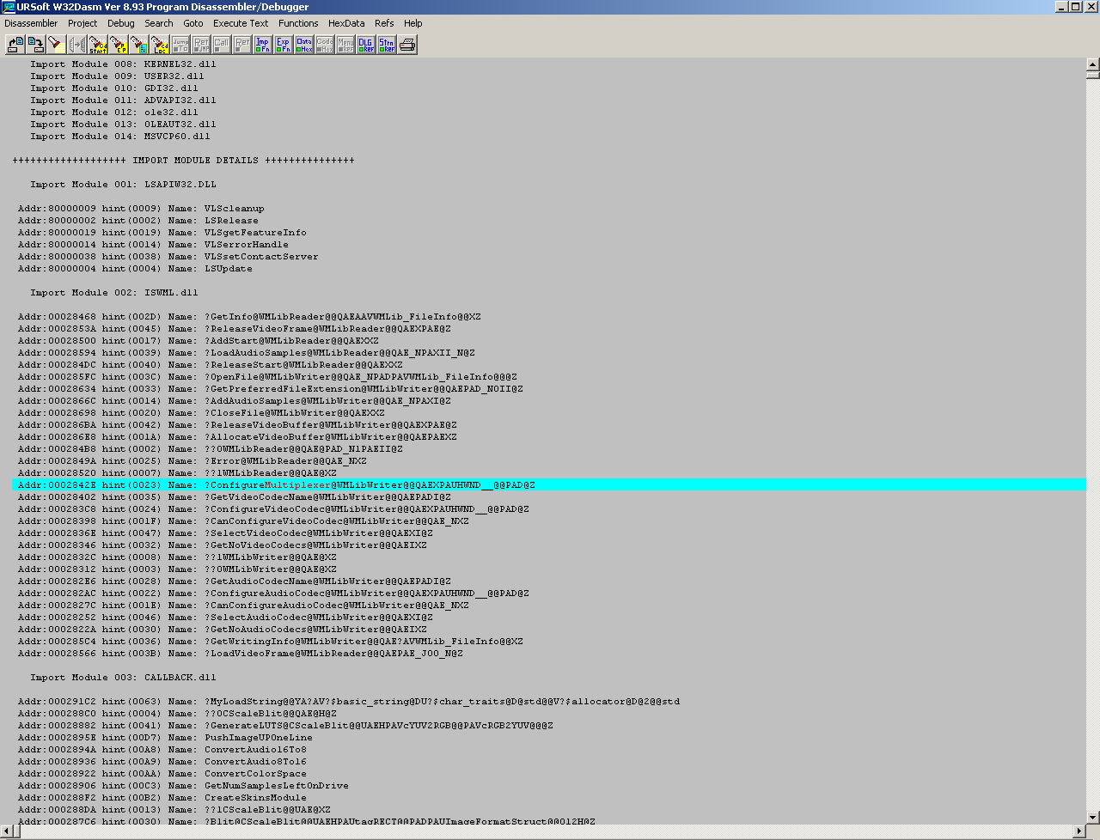
Task: Select the ?CloseFile@WMLibWriter import line
Action: click(x=201, y=413)
